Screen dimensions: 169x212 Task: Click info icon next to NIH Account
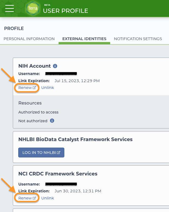[x=55, y=66]
